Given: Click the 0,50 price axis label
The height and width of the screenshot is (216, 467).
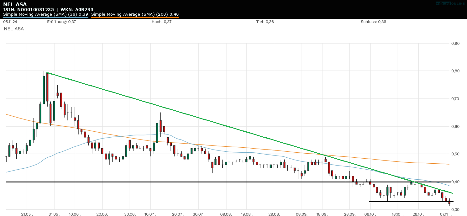Looking at the screenshot, I should tap(455, 154).
